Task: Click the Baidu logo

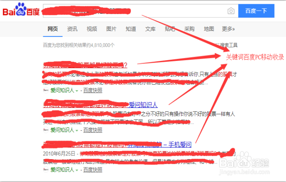Action: point(21,9)
